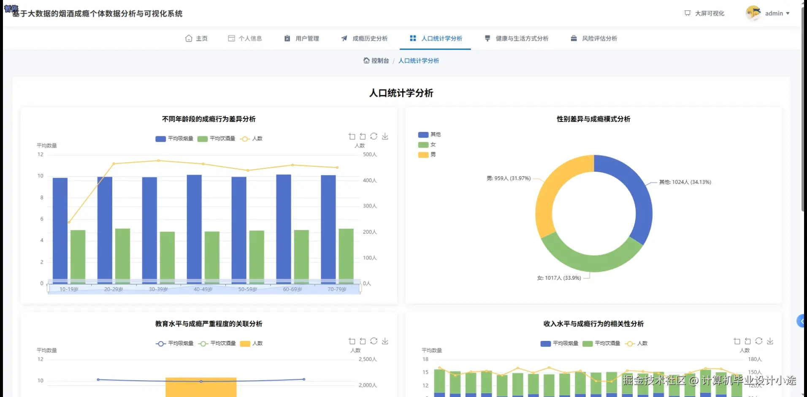Image resolution: width=807 pixels, height=397 pixels.
Task: Click the 个人信息 card icon
Action: click(x=231, y=38)
